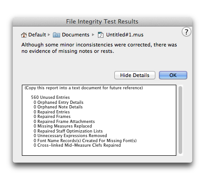Screen dimensions: 205x179
Task: Click the copy-this-report instruction line
Action: click(84, 88)
